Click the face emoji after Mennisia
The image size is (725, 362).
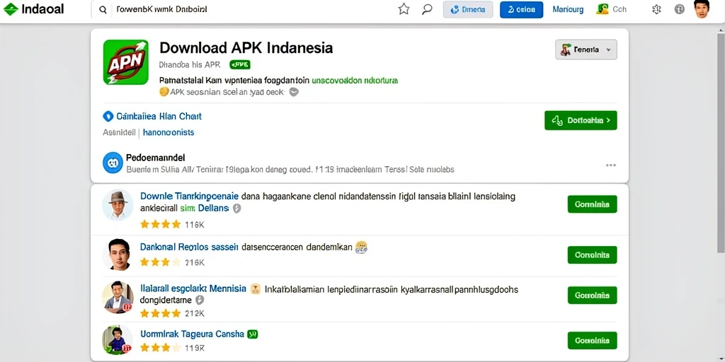(x=255, y=289)
